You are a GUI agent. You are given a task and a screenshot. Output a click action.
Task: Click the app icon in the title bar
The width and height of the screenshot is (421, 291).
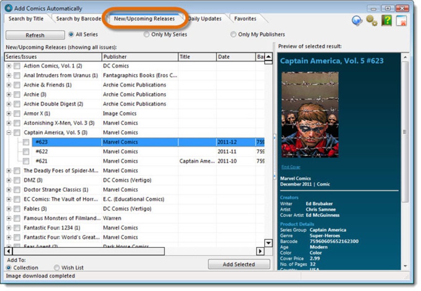[x=8, y=8]
